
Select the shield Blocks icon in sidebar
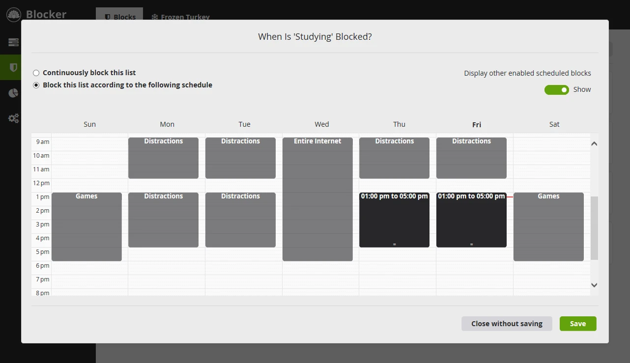tap(13, 67)
